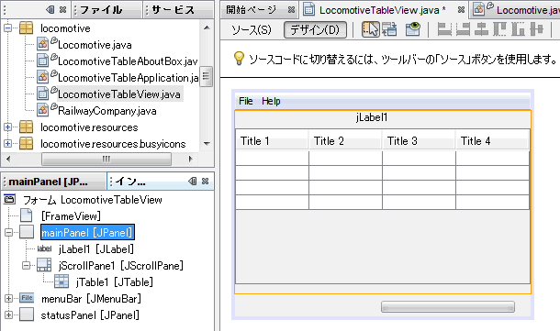The height and width of the screenshot is (331, 560).
Task: Close the project panel with X icon
Action: [x=62, y=10]
